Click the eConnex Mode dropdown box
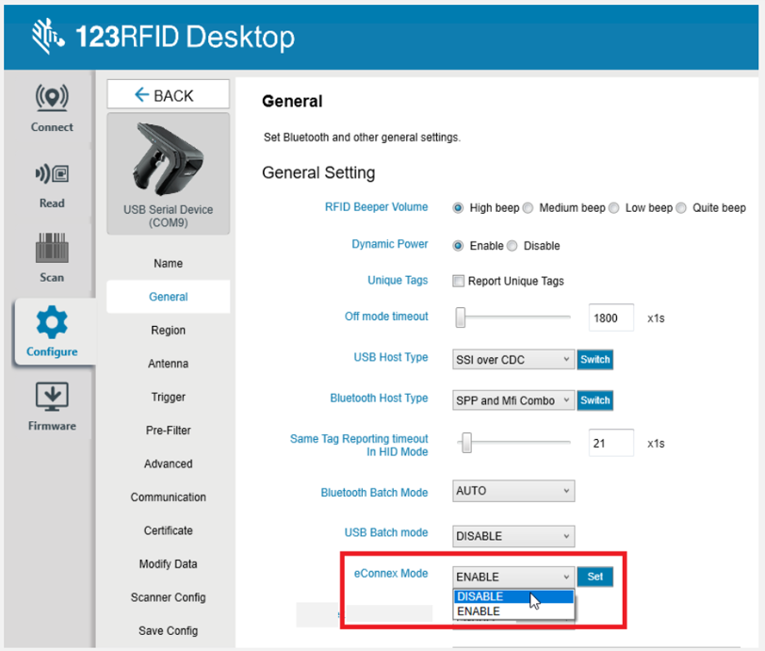 pos(513,577)
